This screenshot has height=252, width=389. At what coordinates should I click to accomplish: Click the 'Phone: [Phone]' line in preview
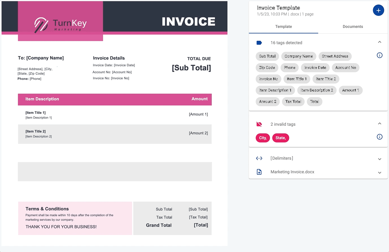(29, 79)
